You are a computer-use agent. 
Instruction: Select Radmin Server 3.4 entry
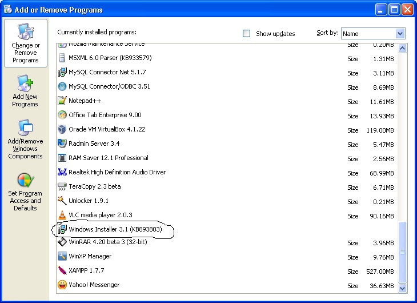(x=226, y=143)
